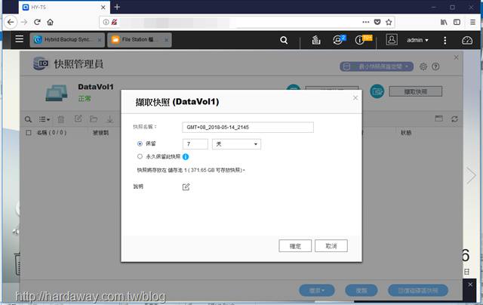The width and height of the screenshot is (483, 305).
Task: Click the download snapshot arrow icon
Action: pyautogui.click(x=110, y=119)
